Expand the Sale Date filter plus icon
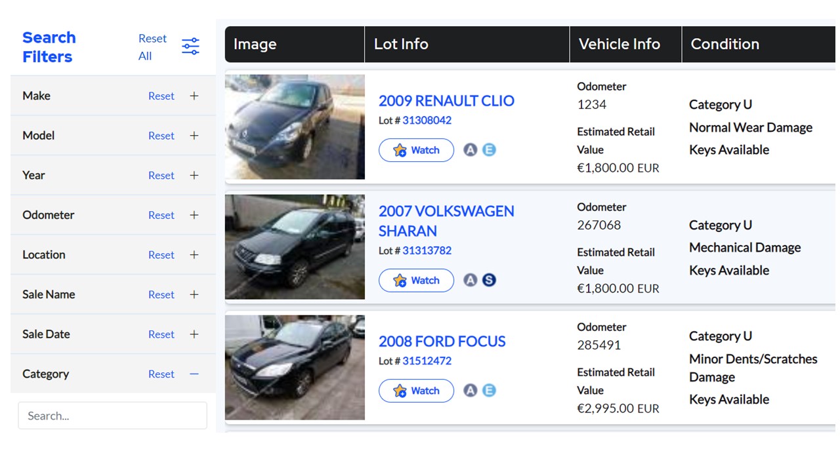This screenshot has width=840, height=472. [194, 334]
